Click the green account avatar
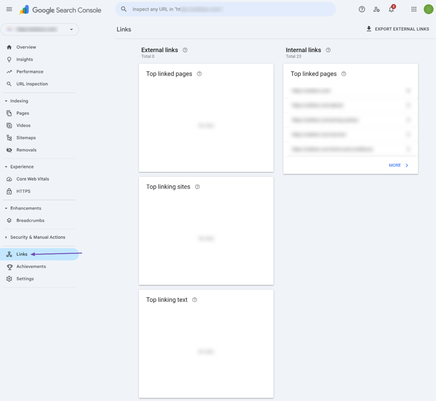 (x=428, y=9)
